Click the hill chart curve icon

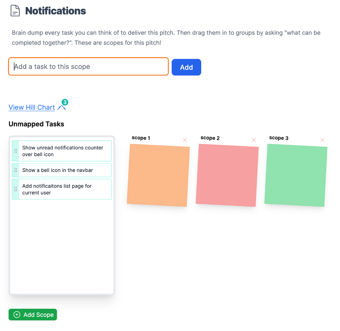tap(62, 108)
